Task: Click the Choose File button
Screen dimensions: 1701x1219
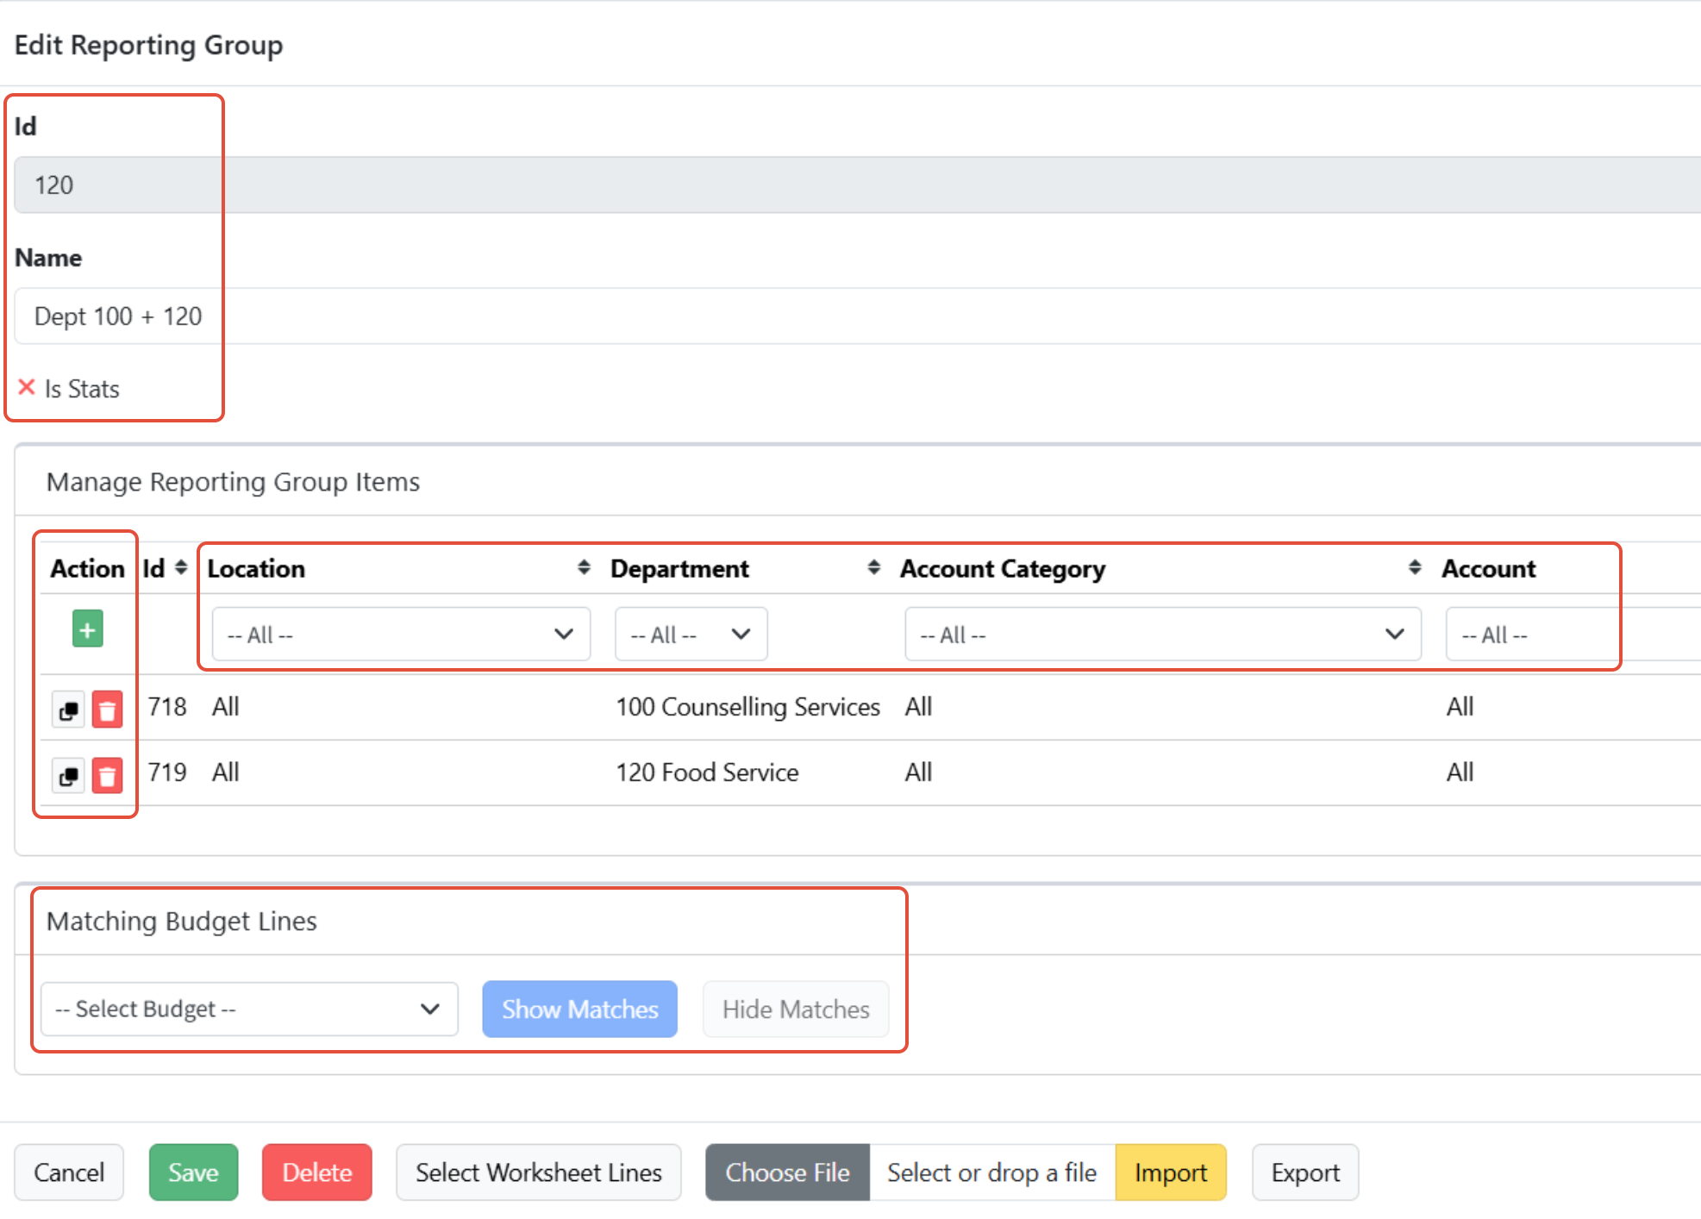Action: 786,1172
